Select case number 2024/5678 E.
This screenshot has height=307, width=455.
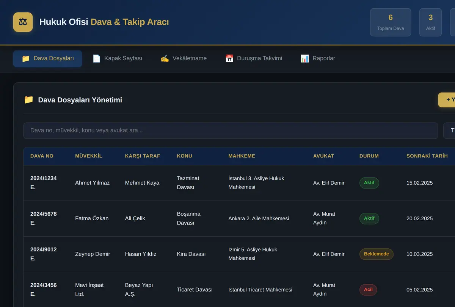(44, 218)
